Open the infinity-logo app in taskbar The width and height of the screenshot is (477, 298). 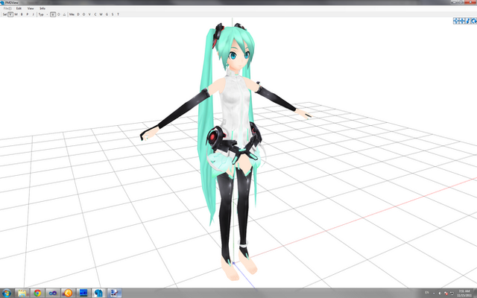point(53,293)
